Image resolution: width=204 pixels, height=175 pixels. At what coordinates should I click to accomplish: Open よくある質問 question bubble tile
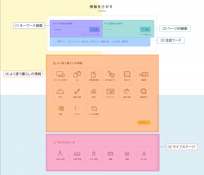[x=94, y=110]
